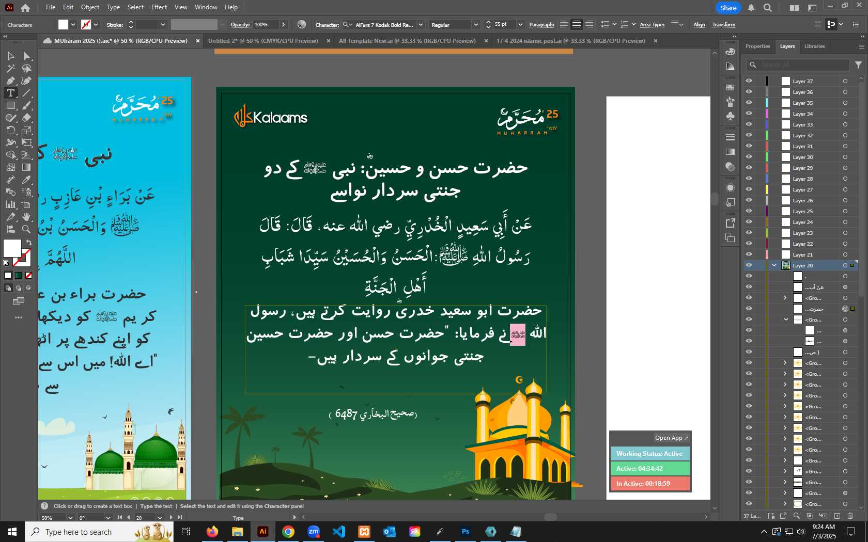Hide Layer 30 using its eye icon

click(x=749, y=157)
